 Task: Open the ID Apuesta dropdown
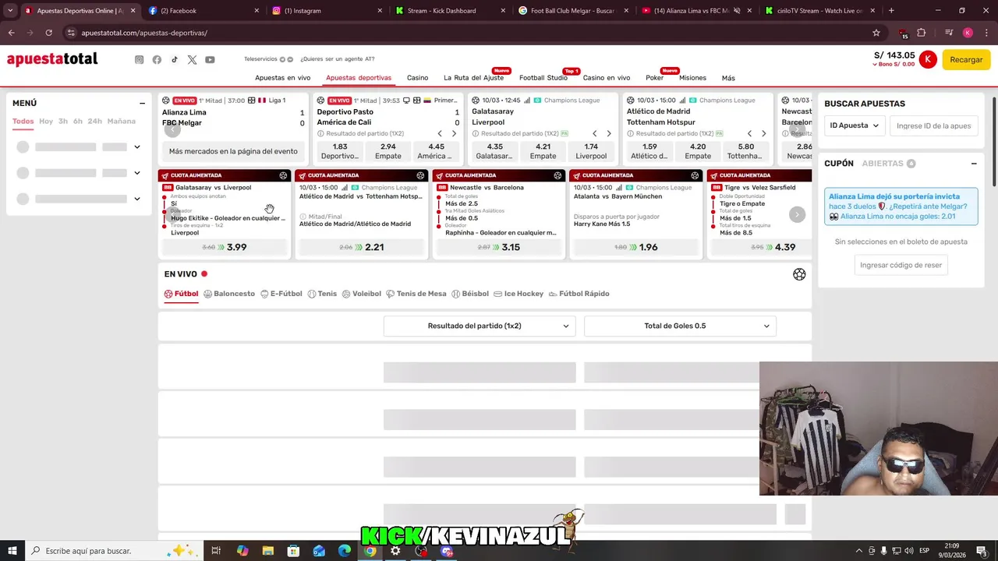[x=854, y=125]
